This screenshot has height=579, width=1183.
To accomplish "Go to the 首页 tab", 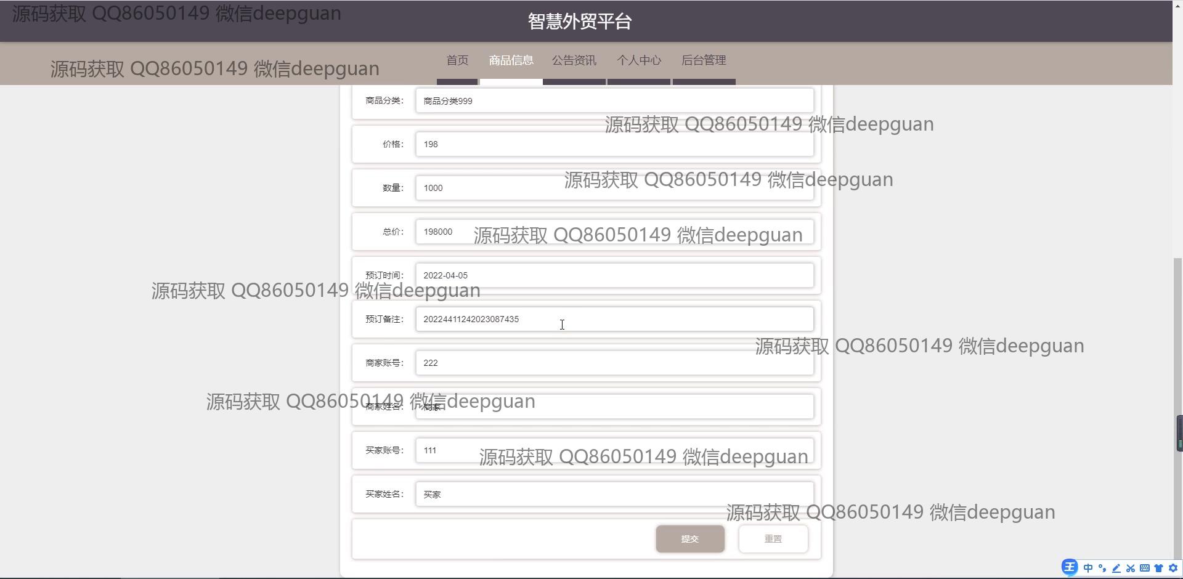I will coord(457,60).
